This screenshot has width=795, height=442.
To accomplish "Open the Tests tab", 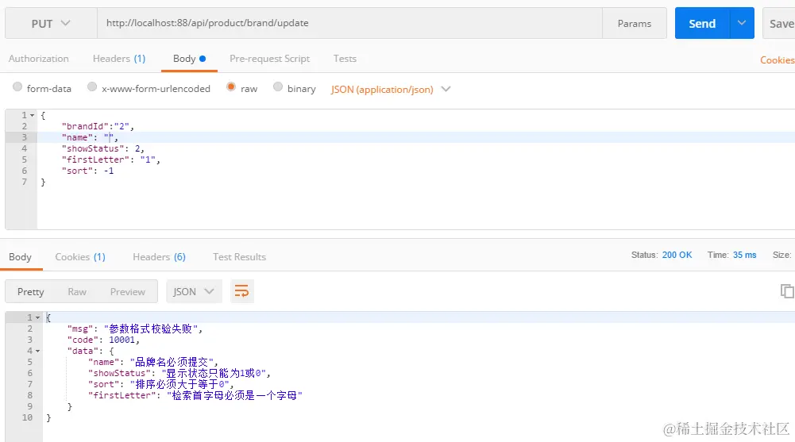I will click(345, 59).
